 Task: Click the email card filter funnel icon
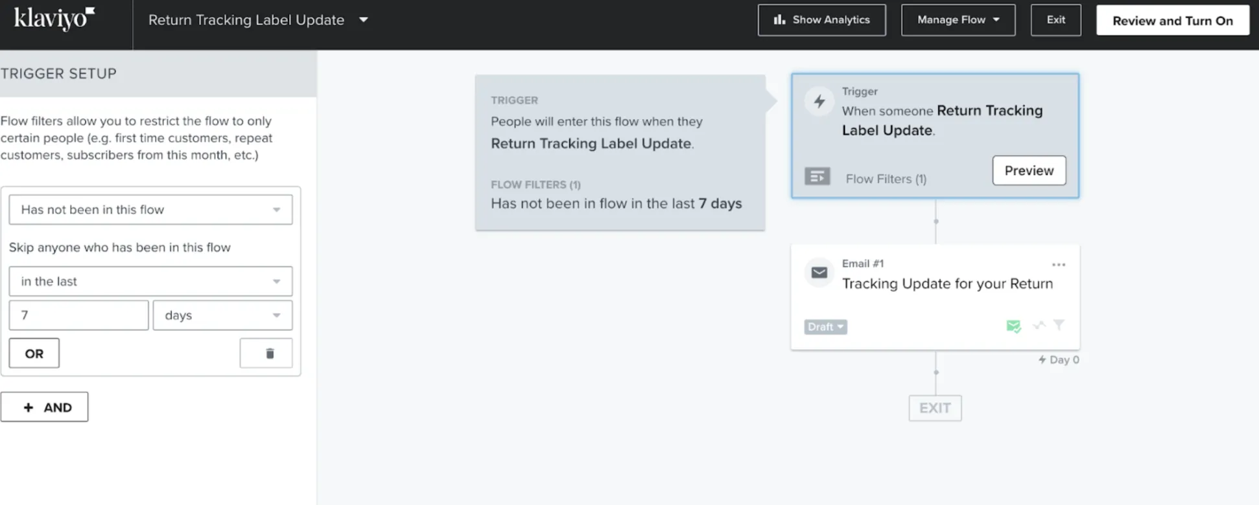1059,325
